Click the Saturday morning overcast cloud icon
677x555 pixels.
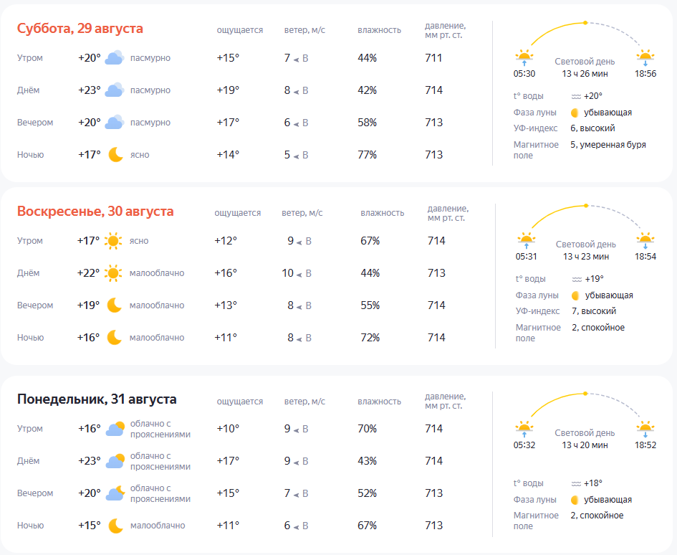click(115, 58)
